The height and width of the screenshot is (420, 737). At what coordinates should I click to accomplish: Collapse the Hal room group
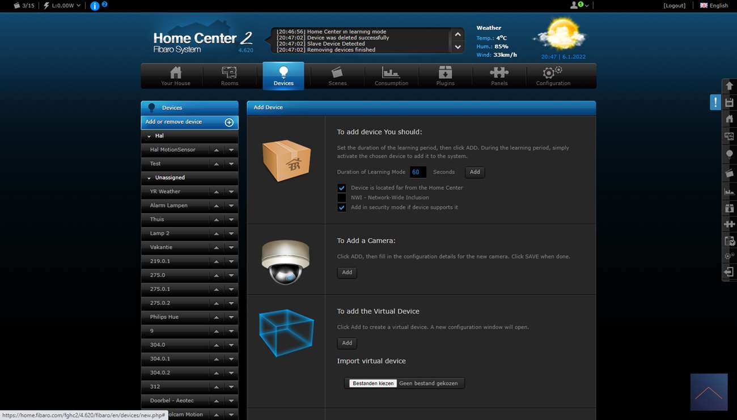[149, 137]
